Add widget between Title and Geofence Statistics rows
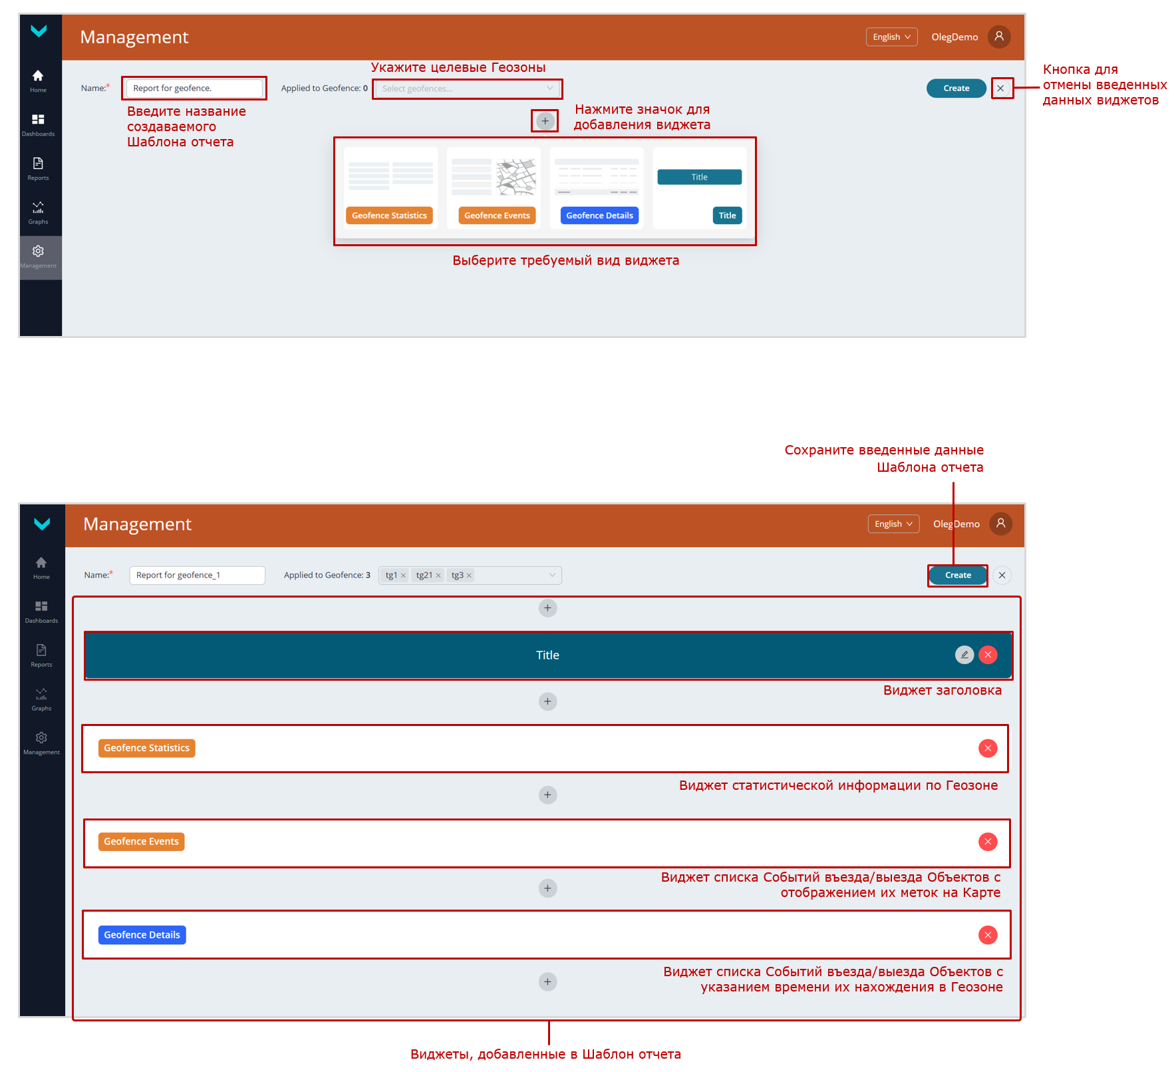Image resolution: width=1174 pixels, height=1072 pixels. coord(547,701)
